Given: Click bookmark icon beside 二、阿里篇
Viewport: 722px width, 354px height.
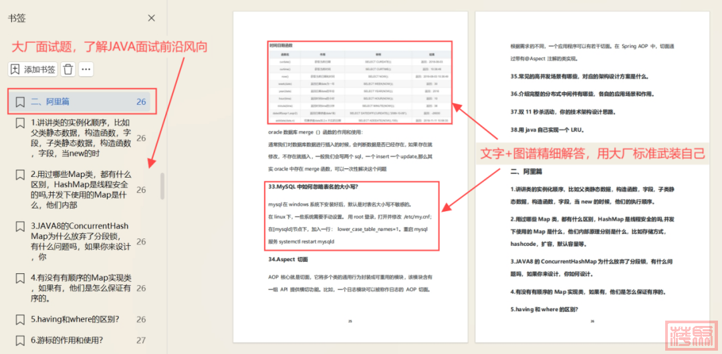Looking at the screenshot, I should pyautogui.click(x=20, y=102).
